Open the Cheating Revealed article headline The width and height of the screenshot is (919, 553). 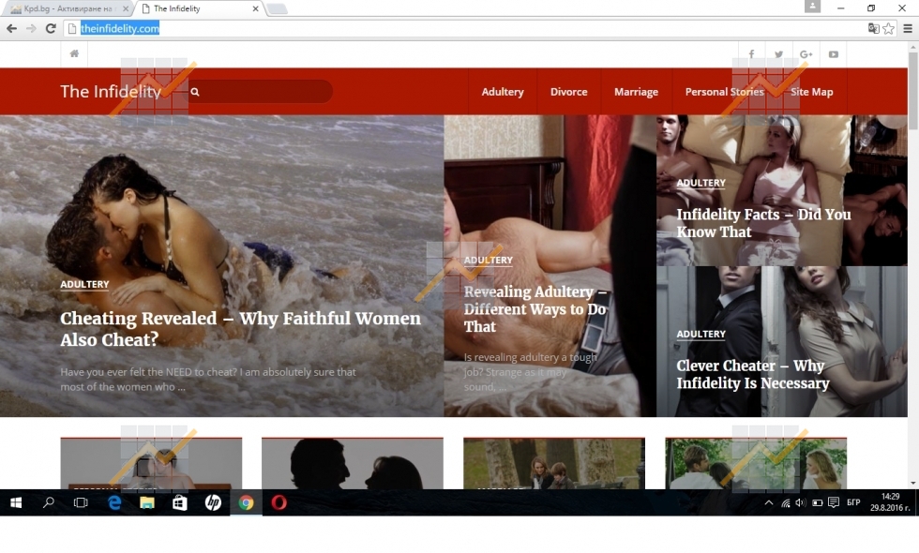click(x=240, y=329)
